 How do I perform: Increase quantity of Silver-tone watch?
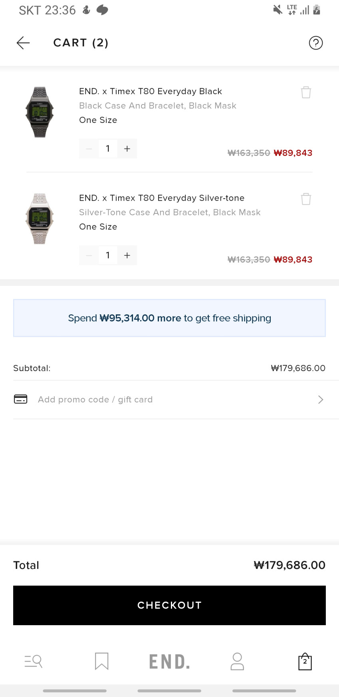pyautogui.click(x=127, y=255)
